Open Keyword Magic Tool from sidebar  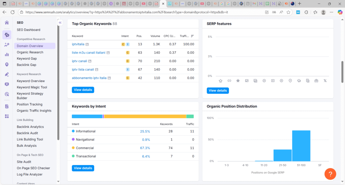[x=32, y=87]
